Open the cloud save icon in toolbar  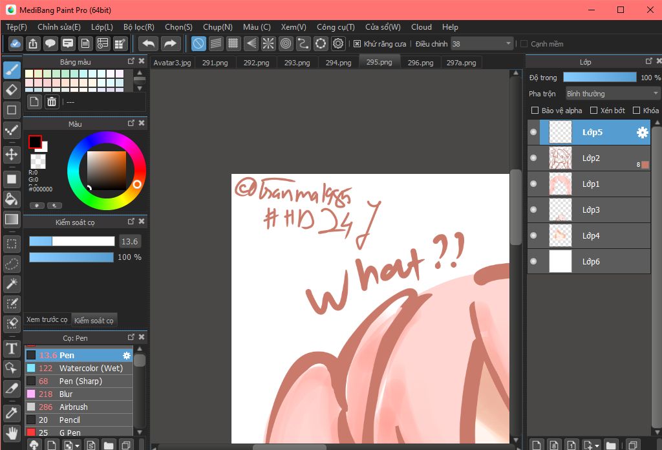[x=16, y=43]
